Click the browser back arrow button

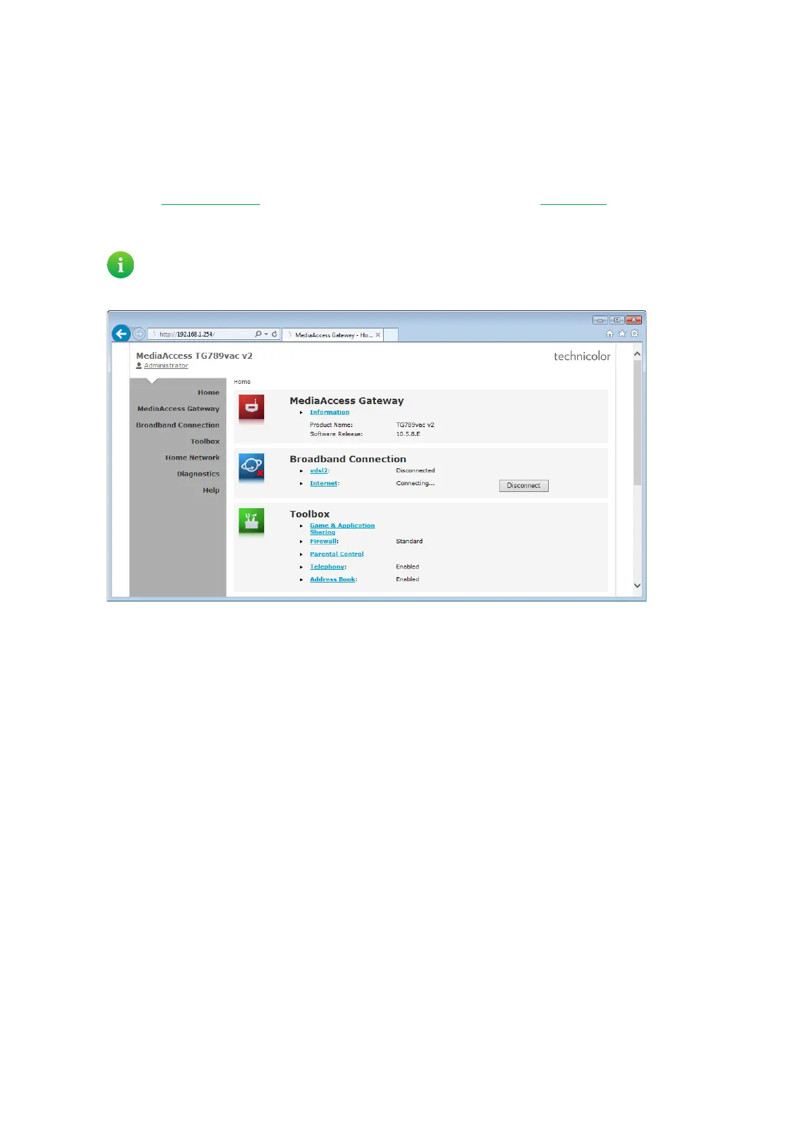pyautogui.click(x=121, y=333)
